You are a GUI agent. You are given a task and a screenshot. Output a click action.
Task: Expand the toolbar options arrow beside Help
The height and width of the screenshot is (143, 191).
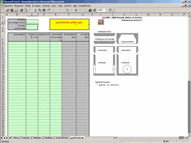pyautogui.click(x=113, y=11)
